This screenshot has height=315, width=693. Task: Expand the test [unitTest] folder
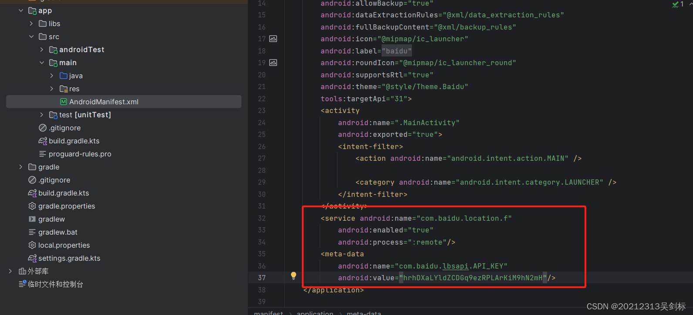(x=42, y=115)
